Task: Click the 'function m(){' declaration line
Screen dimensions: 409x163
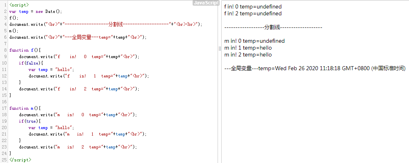Action: (x=25, y=108)
